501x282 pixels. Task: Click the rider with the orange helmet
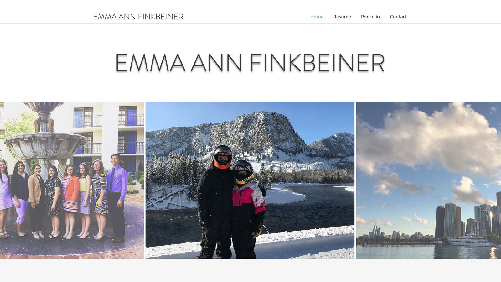coord(216,201)
